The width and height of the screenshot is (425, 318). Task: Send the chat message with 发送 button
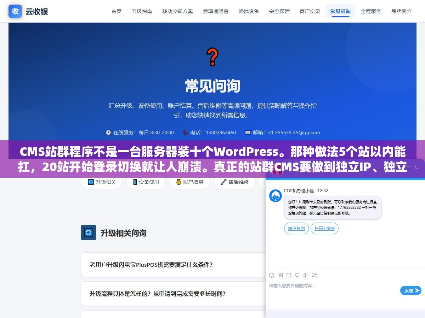coord(411,290)
